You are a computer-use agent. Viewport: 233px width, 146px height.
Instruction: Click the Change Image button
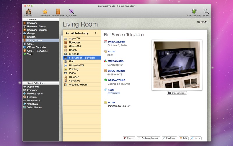click(177, 93)
